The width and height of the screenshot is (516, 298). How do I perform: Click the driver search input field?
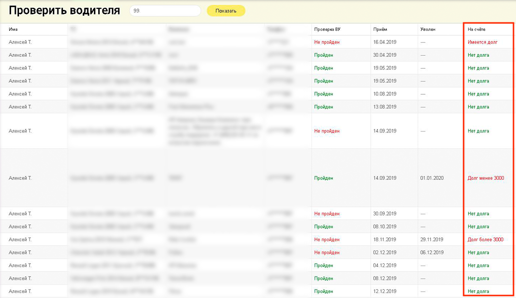[165, 10]
